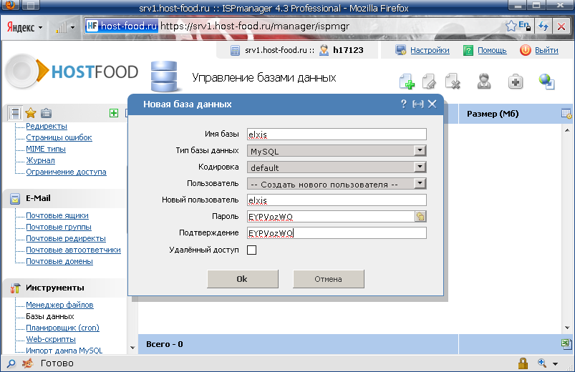
Task: Sort by the Размер (Мб) column header
Action: click(x=493, y=114)
